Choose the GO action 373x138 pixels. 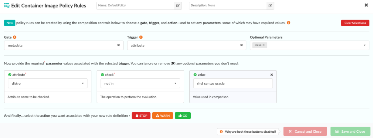point(183,116)
